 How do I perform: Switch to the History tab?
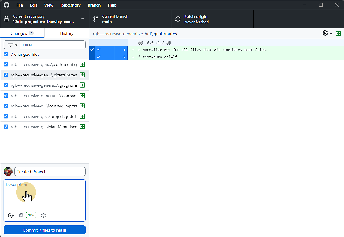pos(67,33)
